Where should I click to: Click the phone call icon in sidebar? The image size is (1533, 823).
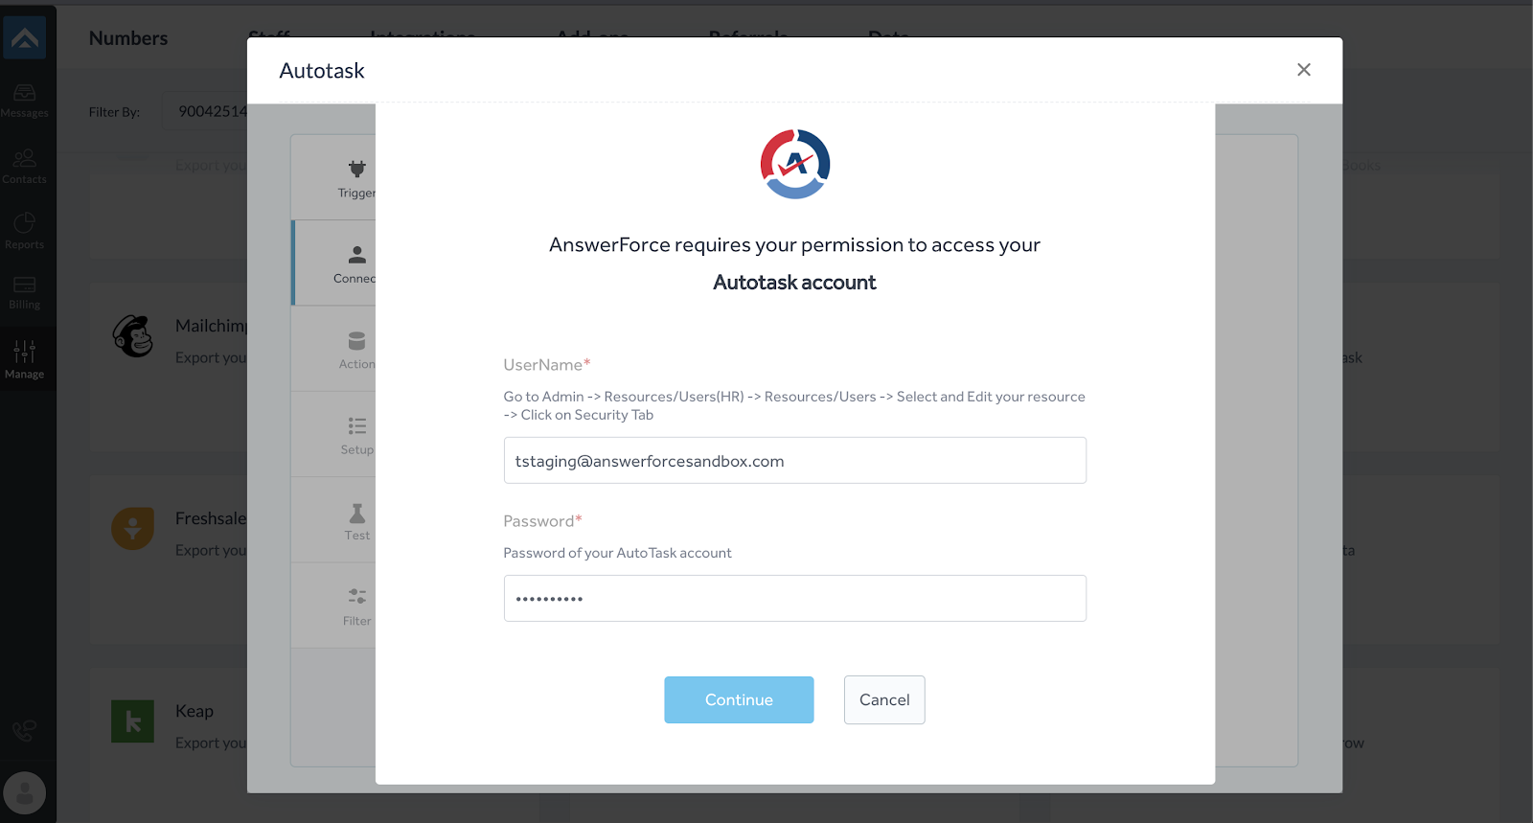click(x=25, y=731)
